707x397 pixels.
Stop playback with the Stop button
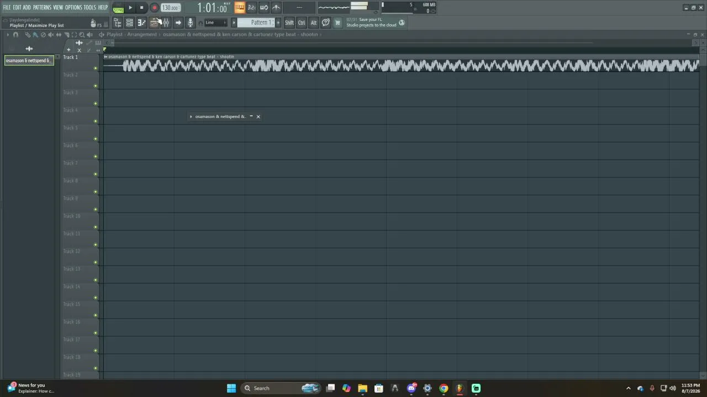(141, 8)
